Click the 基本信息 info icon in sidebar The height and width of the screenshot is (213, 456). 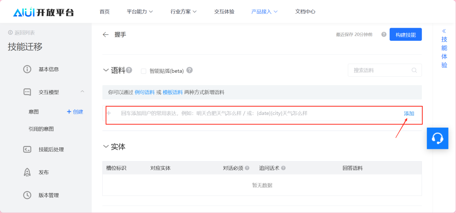pyautogui.click(x=27, y=69)
